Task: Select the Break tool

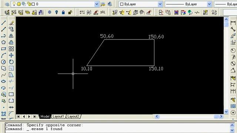Action: pyautogui.click(x=11, y=101)
